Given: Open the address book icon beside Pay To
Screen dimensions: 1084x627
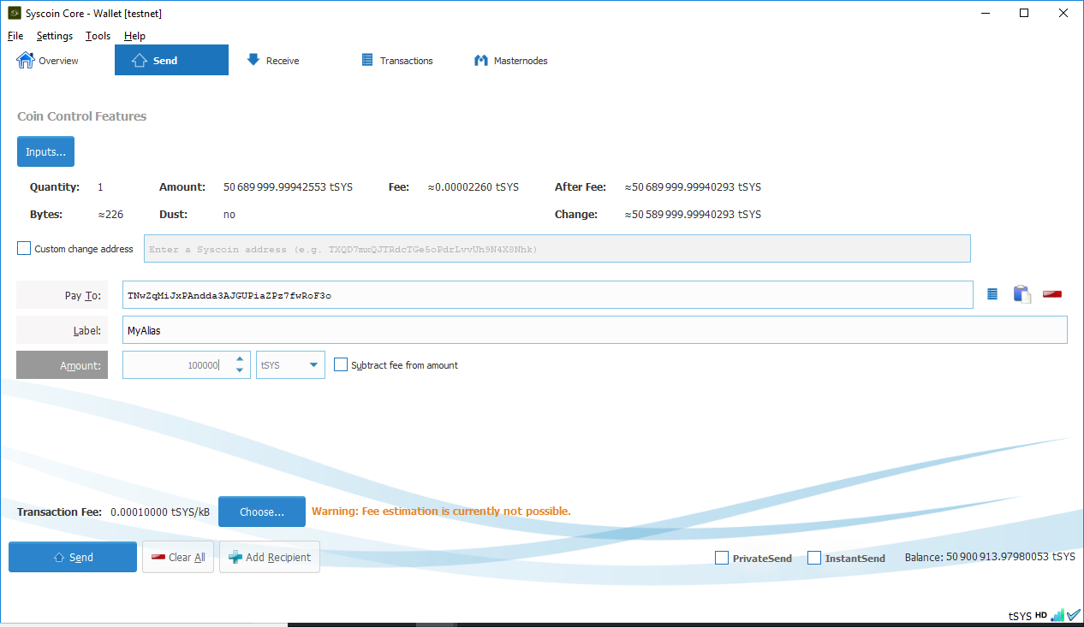Looking at the screenshot, I should pyautogui.click(x=992, y=294).
